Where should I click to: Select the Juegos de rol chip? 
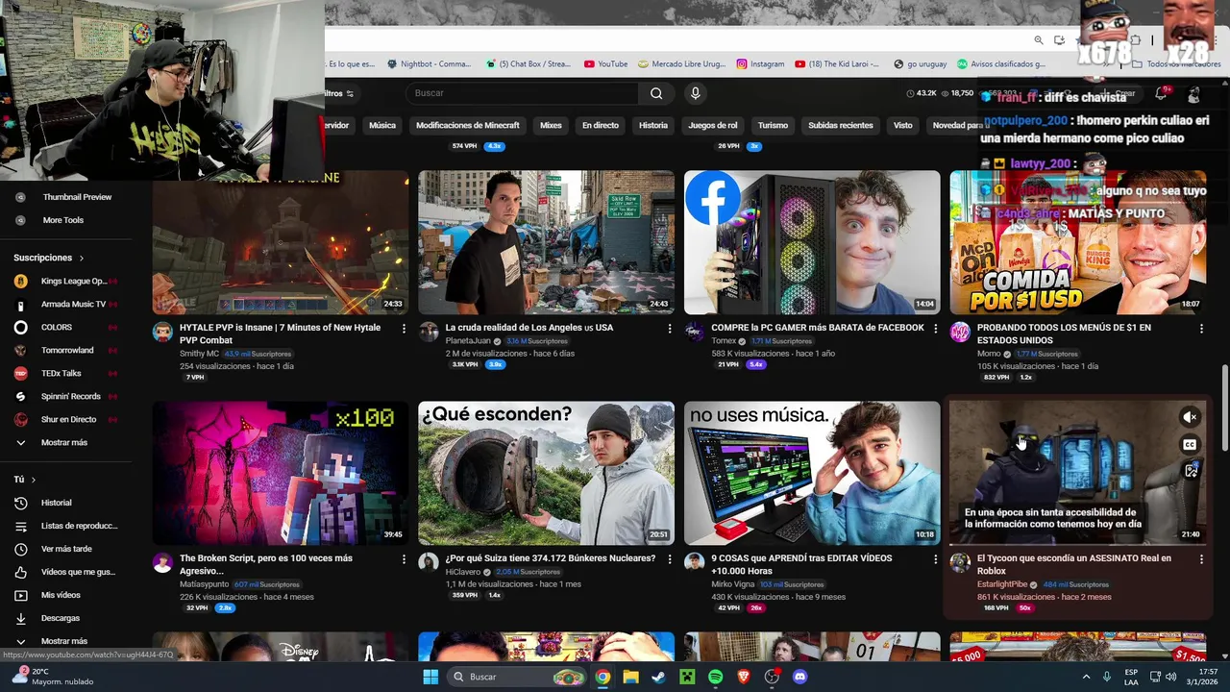coord(713,125)
